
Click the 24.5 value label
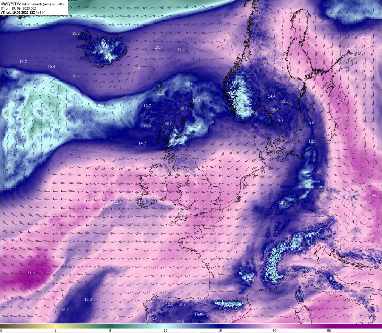[136, 69]
